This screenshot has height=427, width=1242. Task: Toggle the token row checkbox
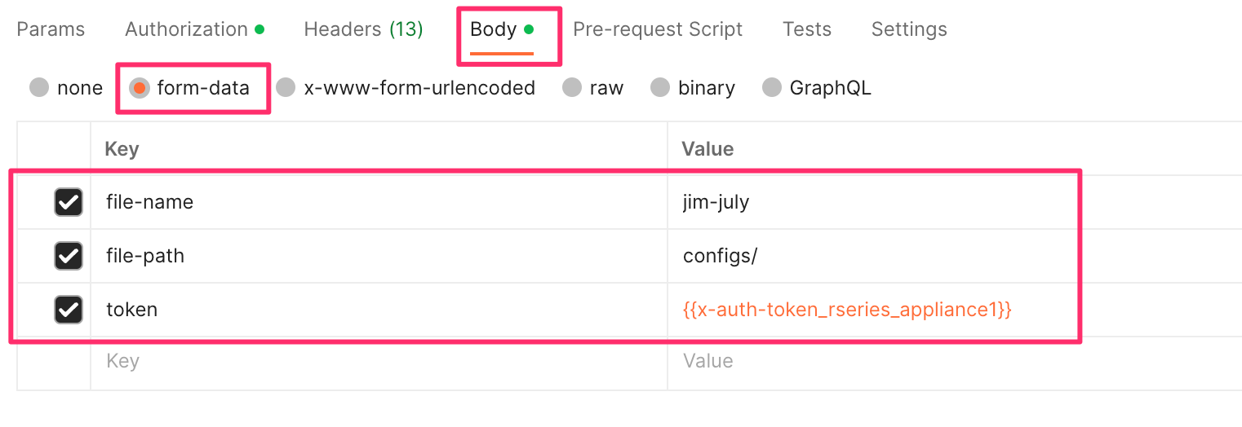click(x=69, y=310)
